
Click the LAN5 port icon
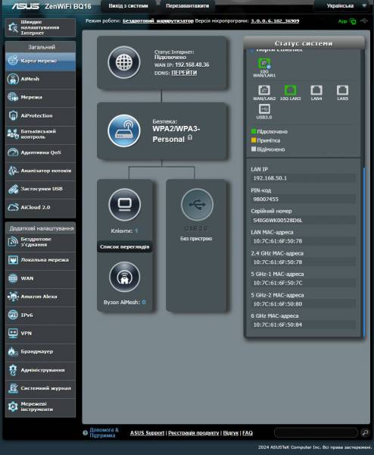click(342, 90)
